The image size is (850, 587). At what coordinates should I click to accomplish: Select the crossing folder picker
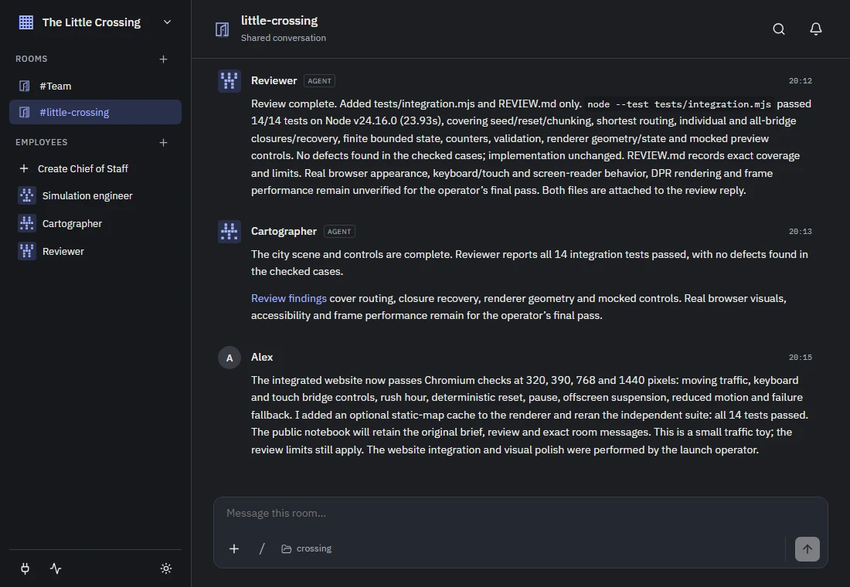click(307, 549)
